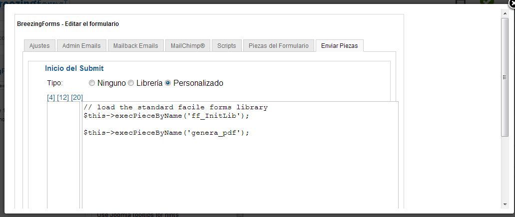The width and height of the screenshot is (515, 217).
Task: Switch to Admin Emails tab
Action: pos(81,45)
